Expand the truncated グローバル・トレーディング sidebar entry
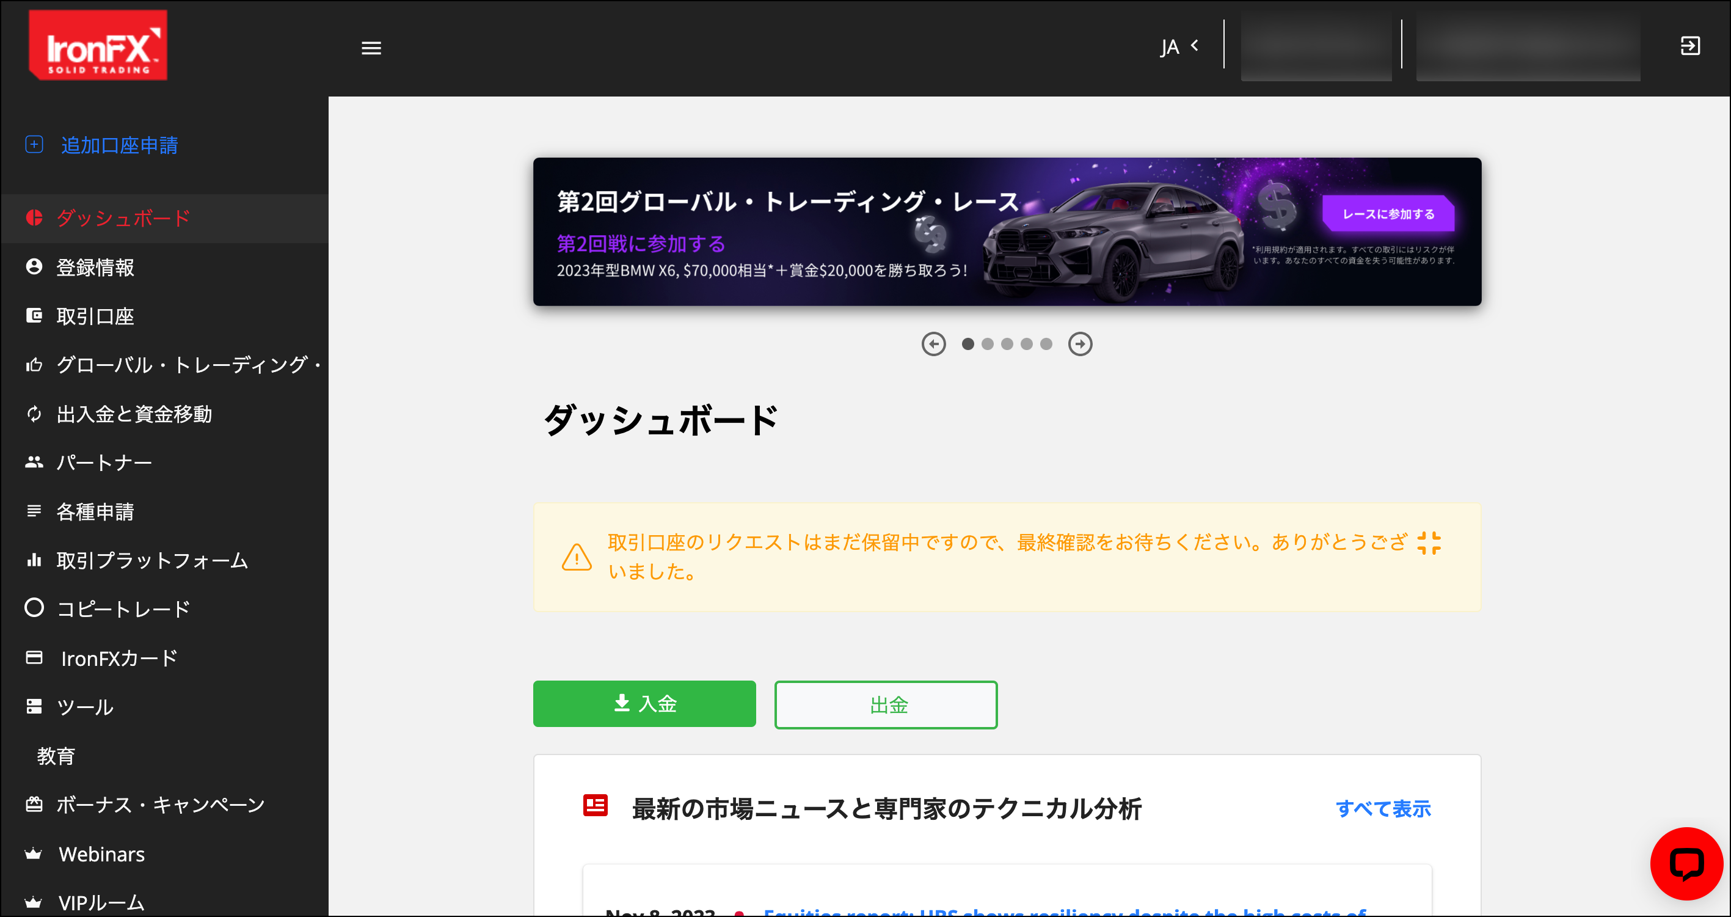Screen dimensions: 1731x917 (x=189, y=365)
